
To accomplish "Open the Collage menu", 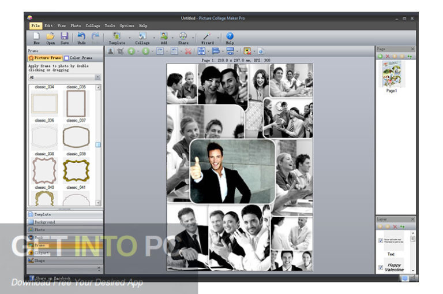I will (x=93, y=26).
